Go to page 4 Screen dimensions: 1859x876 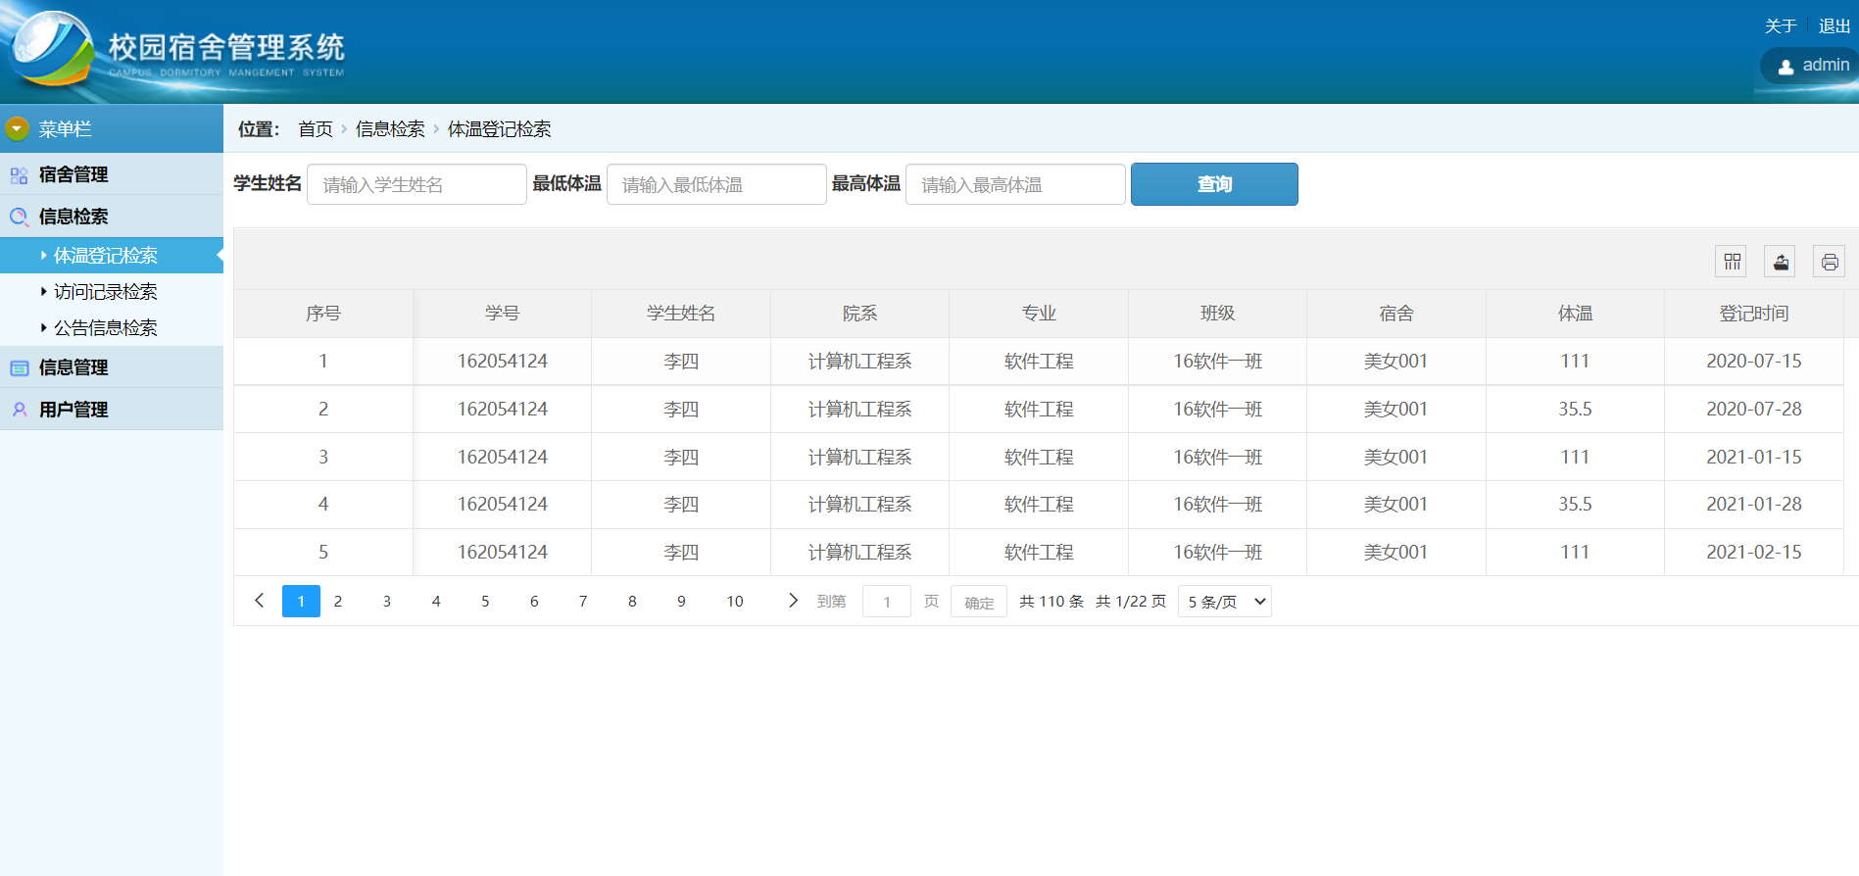[x=436, y=601]
